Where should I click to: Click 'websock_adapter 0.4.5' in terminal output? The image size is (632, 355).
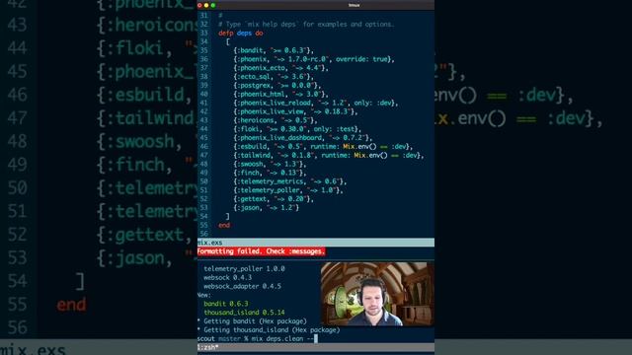point(242,286)
